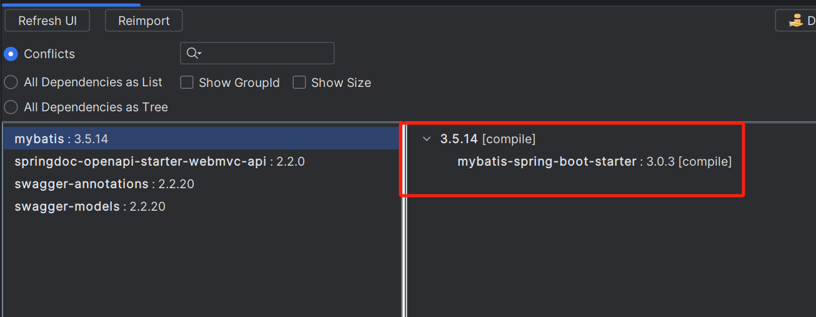Enable the Show GroupId checkbox
This screenshot has height=317, width=816.
(186, 83)
